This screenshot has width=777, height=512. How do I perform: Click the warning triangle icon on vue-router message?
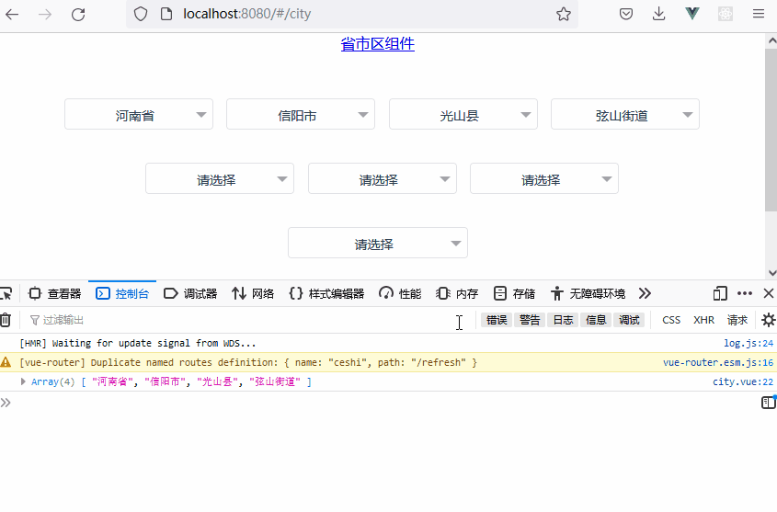[x=6, y=362]
